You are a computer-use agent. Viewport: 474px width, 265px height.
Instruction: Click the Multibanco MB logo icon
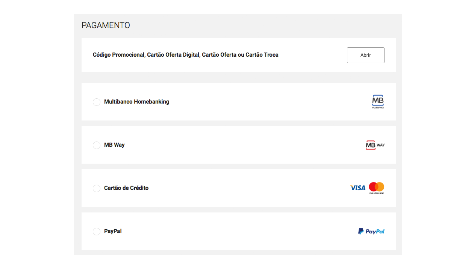378,102
